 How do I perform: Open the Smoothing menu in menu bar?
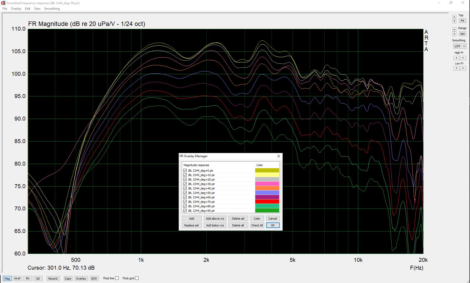coord(52,9)
